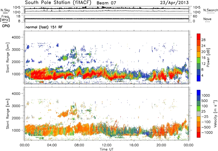
Task: Select the 'CPID' row label
Action: (x=6, y=26)
